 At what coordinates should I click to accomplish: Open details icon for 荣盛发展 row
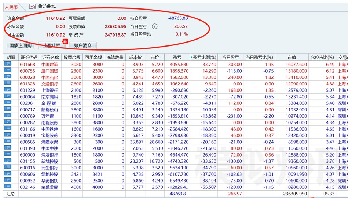coord(7,187)
